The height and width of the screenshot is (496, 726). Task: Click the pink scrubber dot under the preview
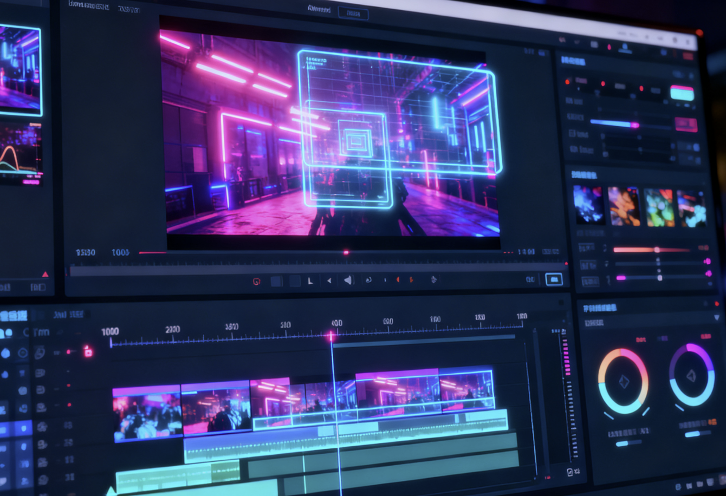point(346,252)
